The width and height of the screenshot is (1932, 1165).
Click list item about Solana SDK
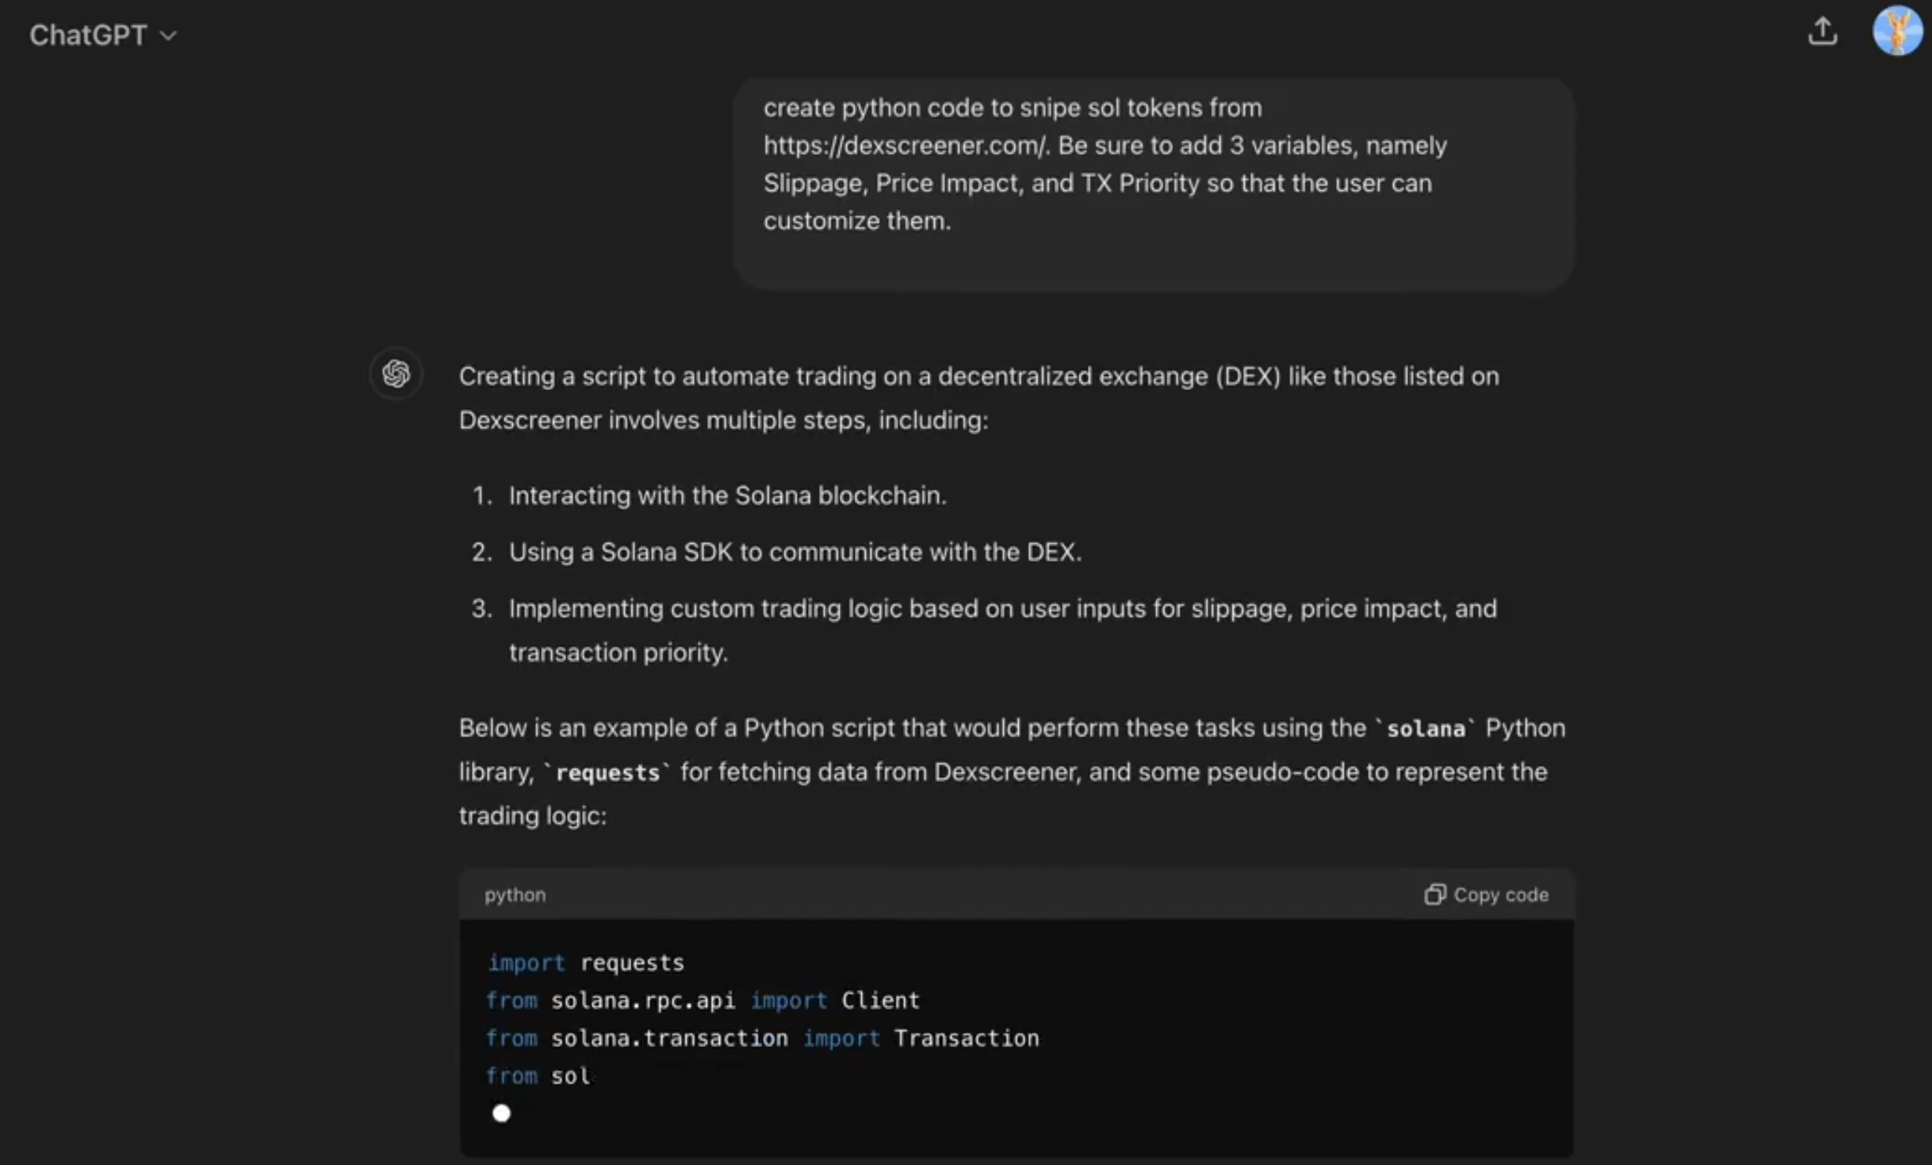(x=794, y=552)
